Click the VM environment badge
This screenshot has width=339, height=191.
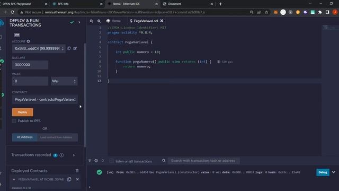click(17, 35)
